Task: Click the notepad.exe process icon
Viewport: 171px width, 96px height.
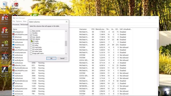Action: click(13, 32)
